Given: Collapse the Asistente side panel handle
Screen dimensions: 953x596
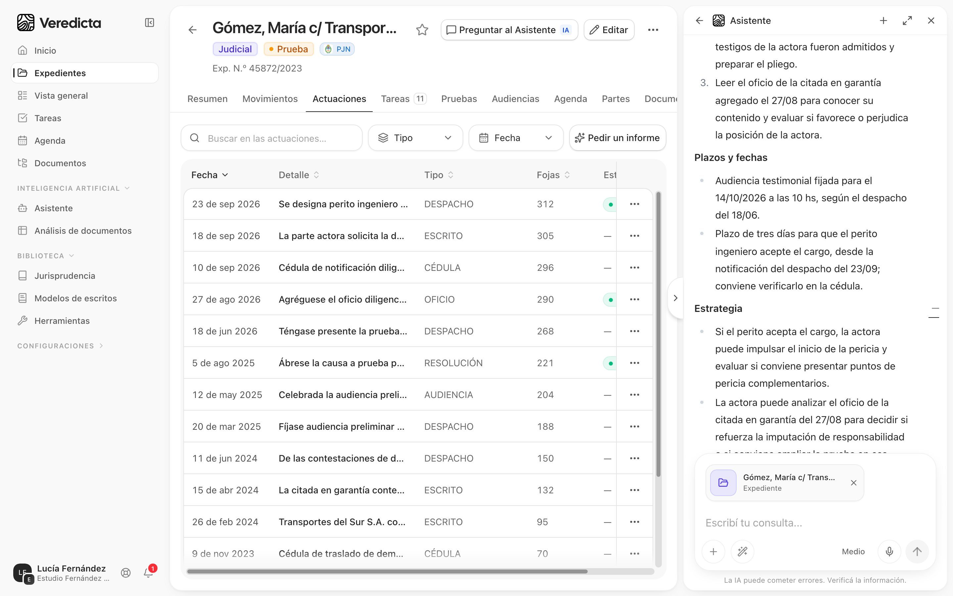Looking at the screenshot, I should 675,298.
